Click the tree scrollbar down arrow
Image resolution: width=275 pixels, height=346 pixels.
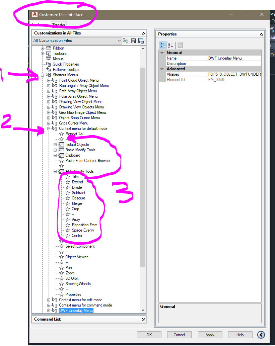coord(143,310)
